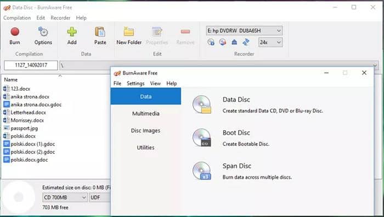Click the Span Disc title link

pyautogui.click(x=237, y=166)
